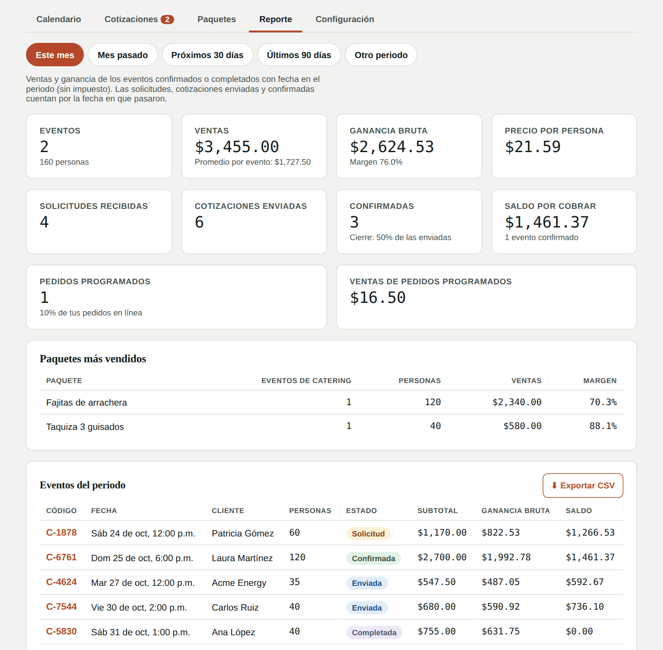Choose the 'Mes pasado' period filter
This screenshot has width=663, height=650.
[123, 55]
